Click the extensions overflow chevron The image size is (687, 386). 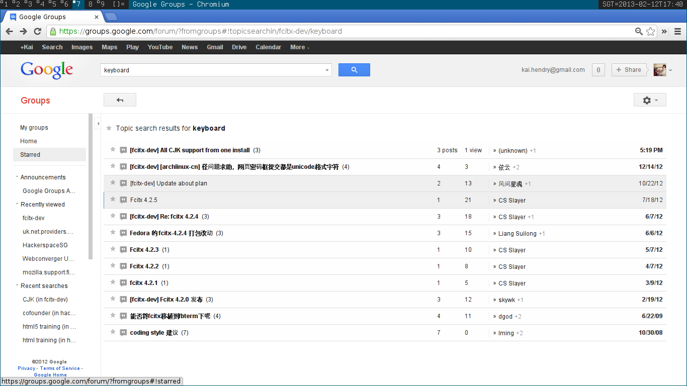(x=664, y=31)
